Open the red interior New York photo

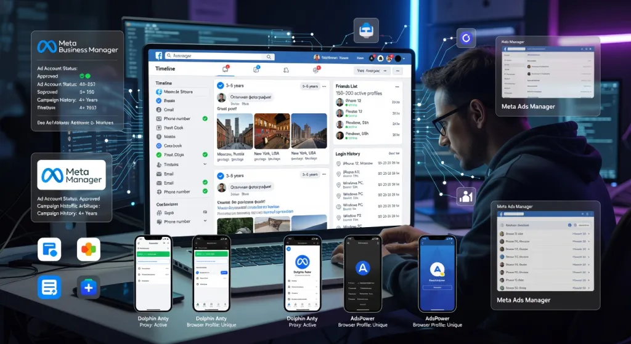tap(272, 132)
